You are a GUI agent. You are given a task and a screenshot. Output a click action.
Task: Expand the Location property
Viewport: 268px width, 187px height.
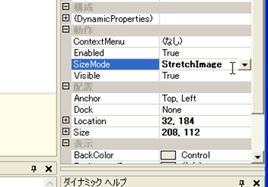(66, 121)
